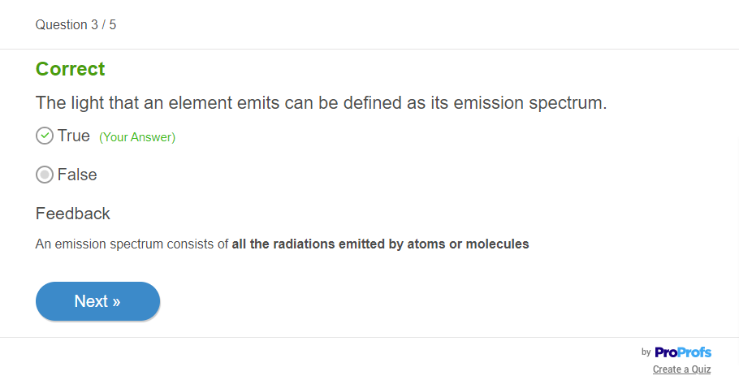Click the Feedback heading
This screenshot has height=380, width=739.
pyautogui.click(x=73, y=214)
